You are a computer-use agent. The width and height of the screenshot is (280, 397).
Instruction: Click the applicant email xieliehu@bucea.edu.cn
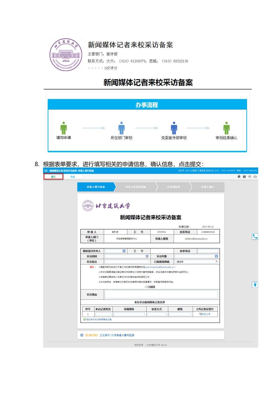click(x=196, y=239)
